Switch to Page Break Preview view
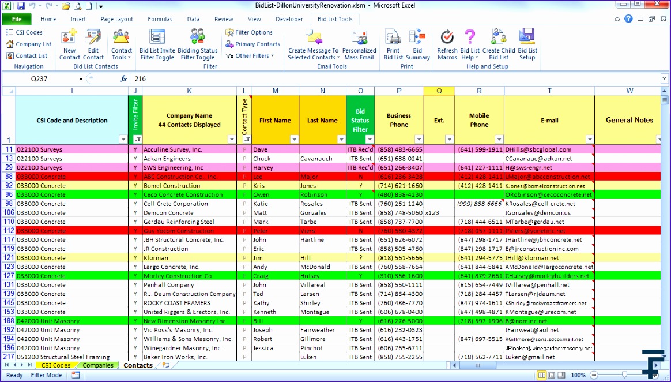This screenshot has width=671, height=382. (563, 375)
